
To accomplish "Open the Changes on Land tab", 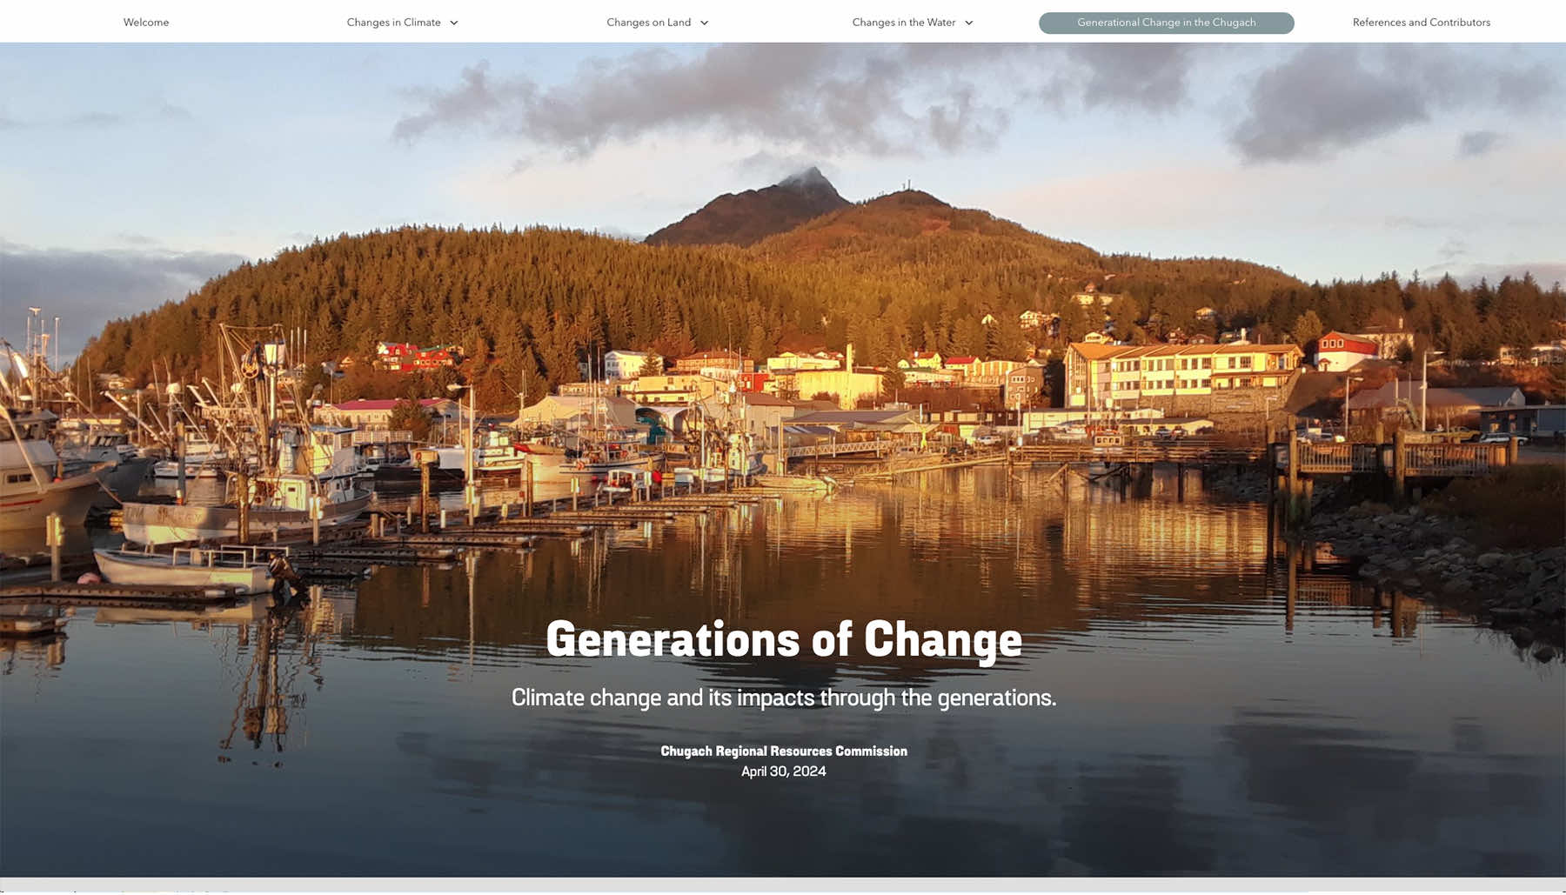I will 648,23.
